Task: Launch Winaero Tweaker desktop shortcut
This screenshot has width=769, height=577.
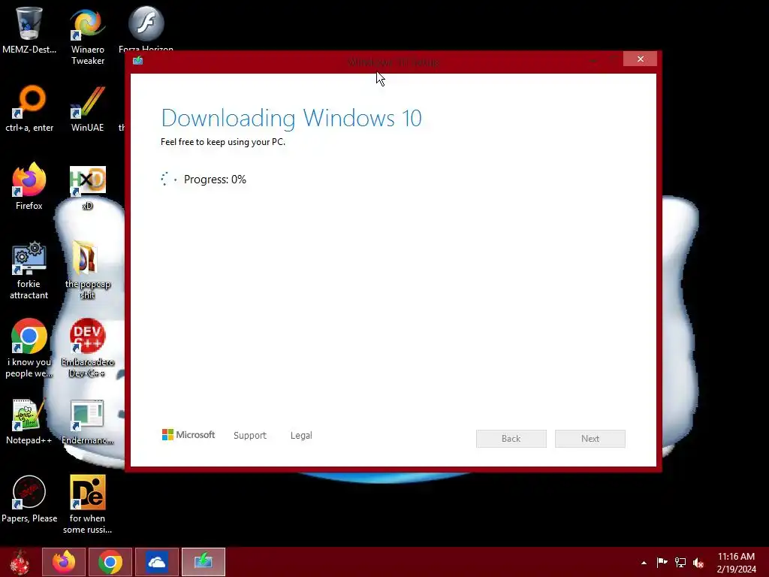Action: tap(87, 36)
